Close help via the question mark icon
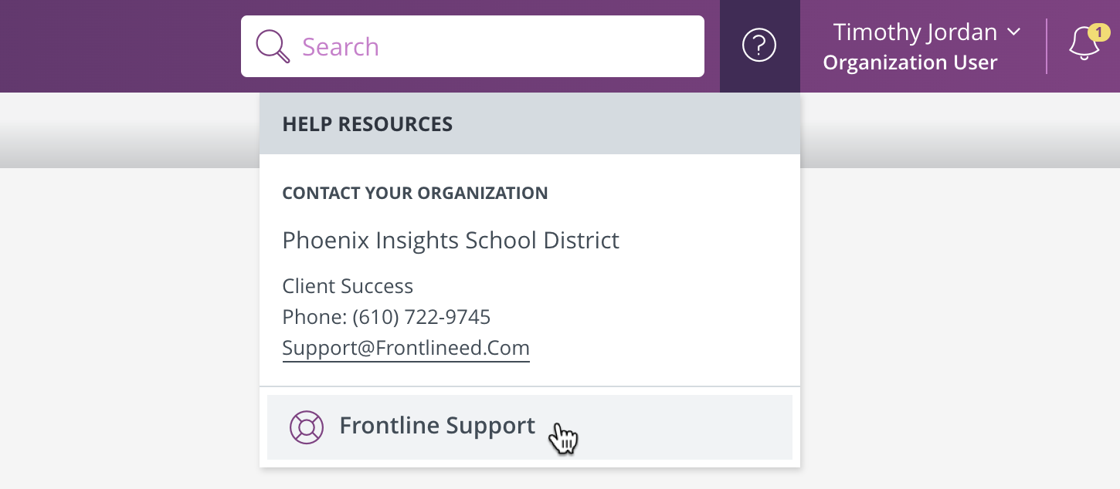This screenshot has width=1120, height=489. 759,46
